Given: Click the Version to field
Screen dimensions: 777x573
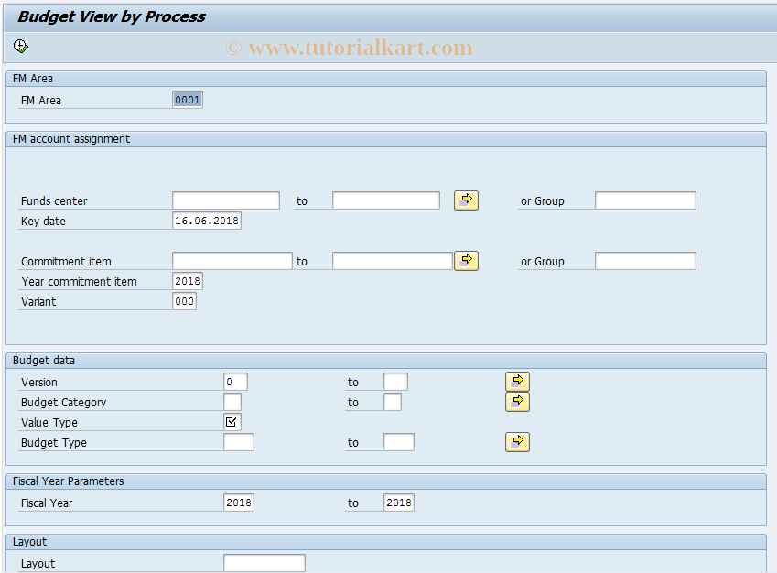Looking at the screenshot, I should 395,381.
